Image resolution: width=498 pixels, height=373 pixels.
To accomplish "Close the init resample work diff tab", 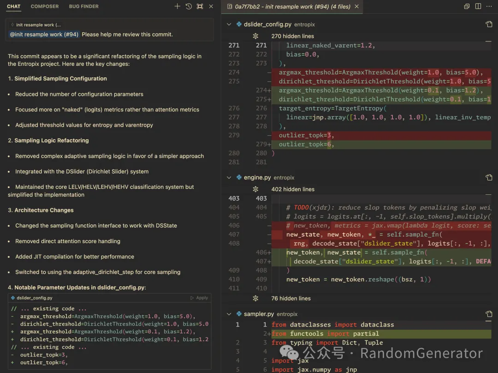I will pos(356,6).
